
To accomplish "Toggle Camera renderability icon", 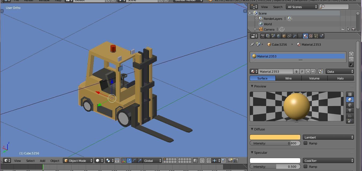I will point(353,29).
